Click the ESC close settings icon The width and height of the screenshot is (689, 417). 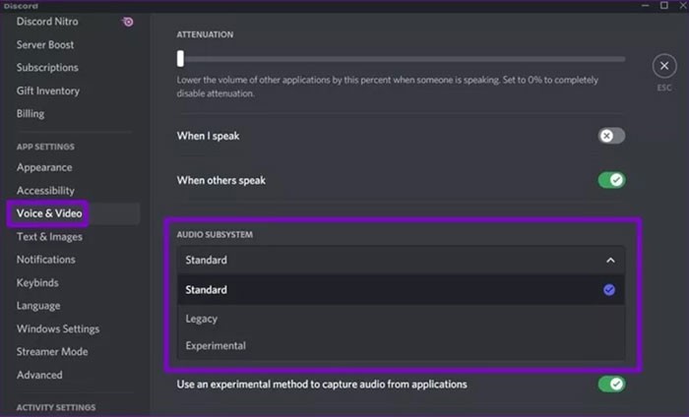click(x=663, y=67)
